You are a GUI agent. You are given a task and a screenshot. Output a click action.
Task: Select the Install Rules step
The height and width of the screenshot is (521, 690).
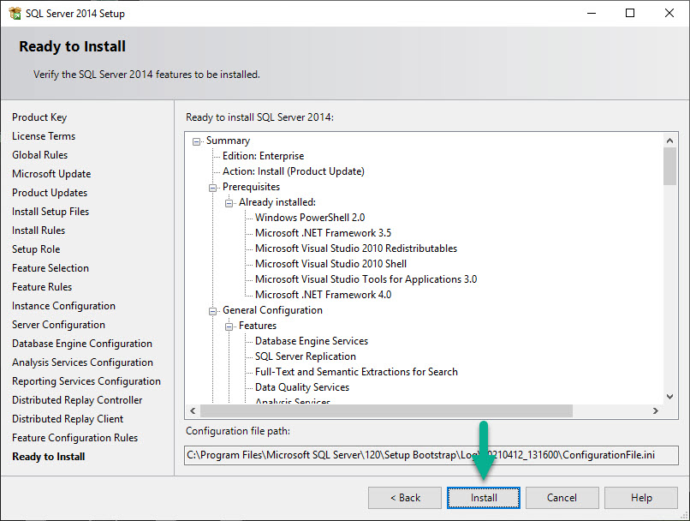[x=39, y=231]
